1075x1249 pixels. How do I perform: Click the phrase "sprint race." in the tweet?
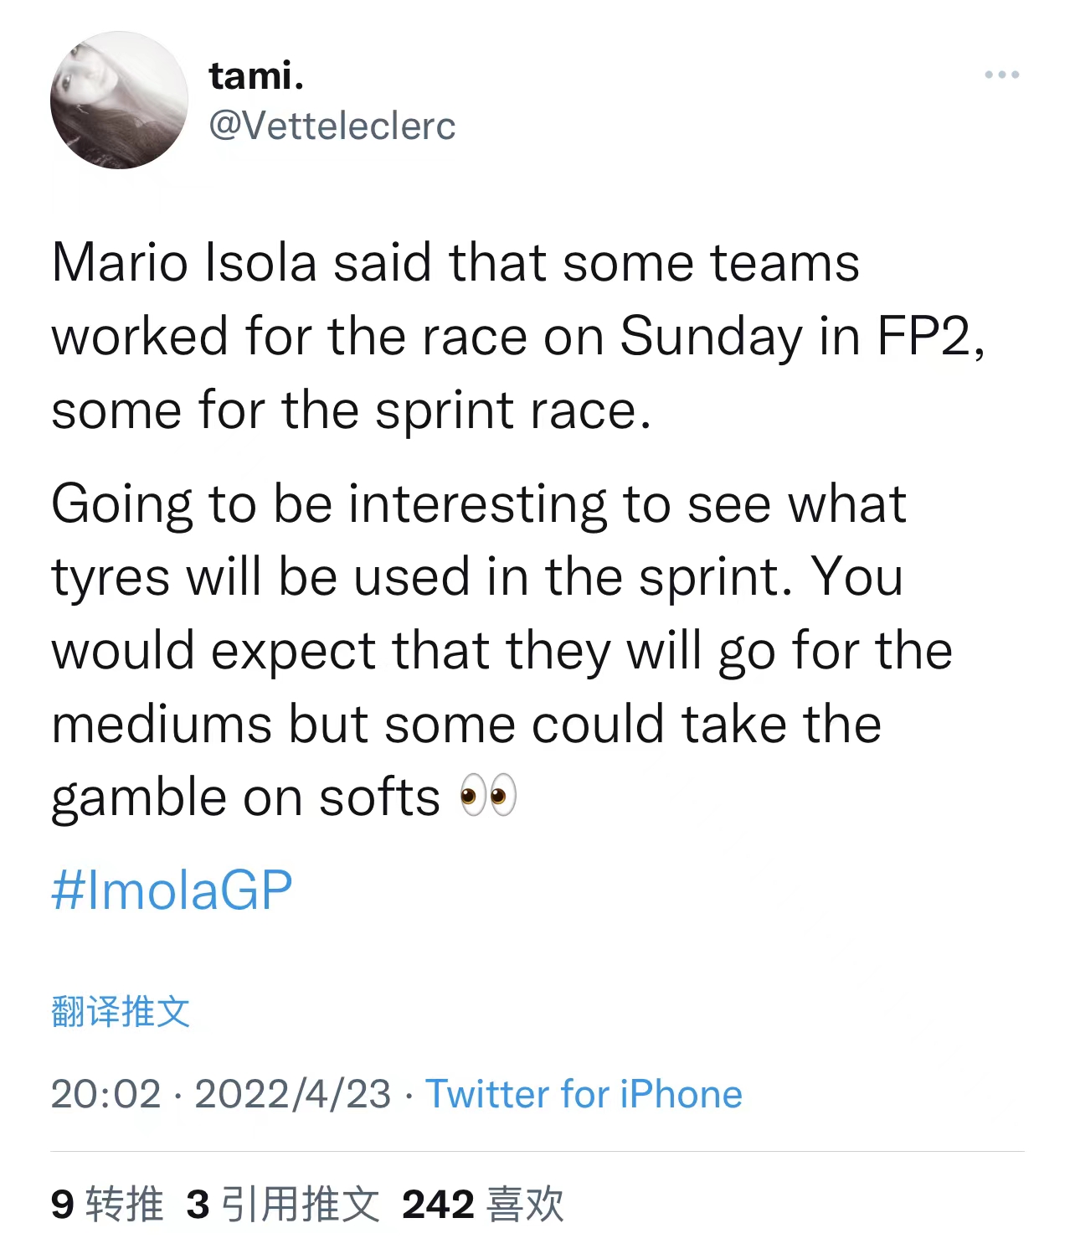pyautogui.click(x=512, y=410)
